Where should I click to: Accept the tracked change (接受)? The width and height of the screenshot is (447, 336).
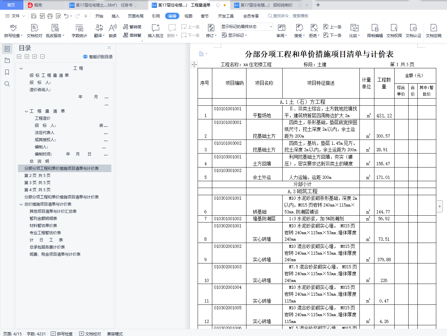click(x=300, y=31)
